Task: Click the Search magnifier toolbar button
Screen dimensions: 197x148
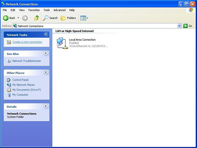Action: 50,18
